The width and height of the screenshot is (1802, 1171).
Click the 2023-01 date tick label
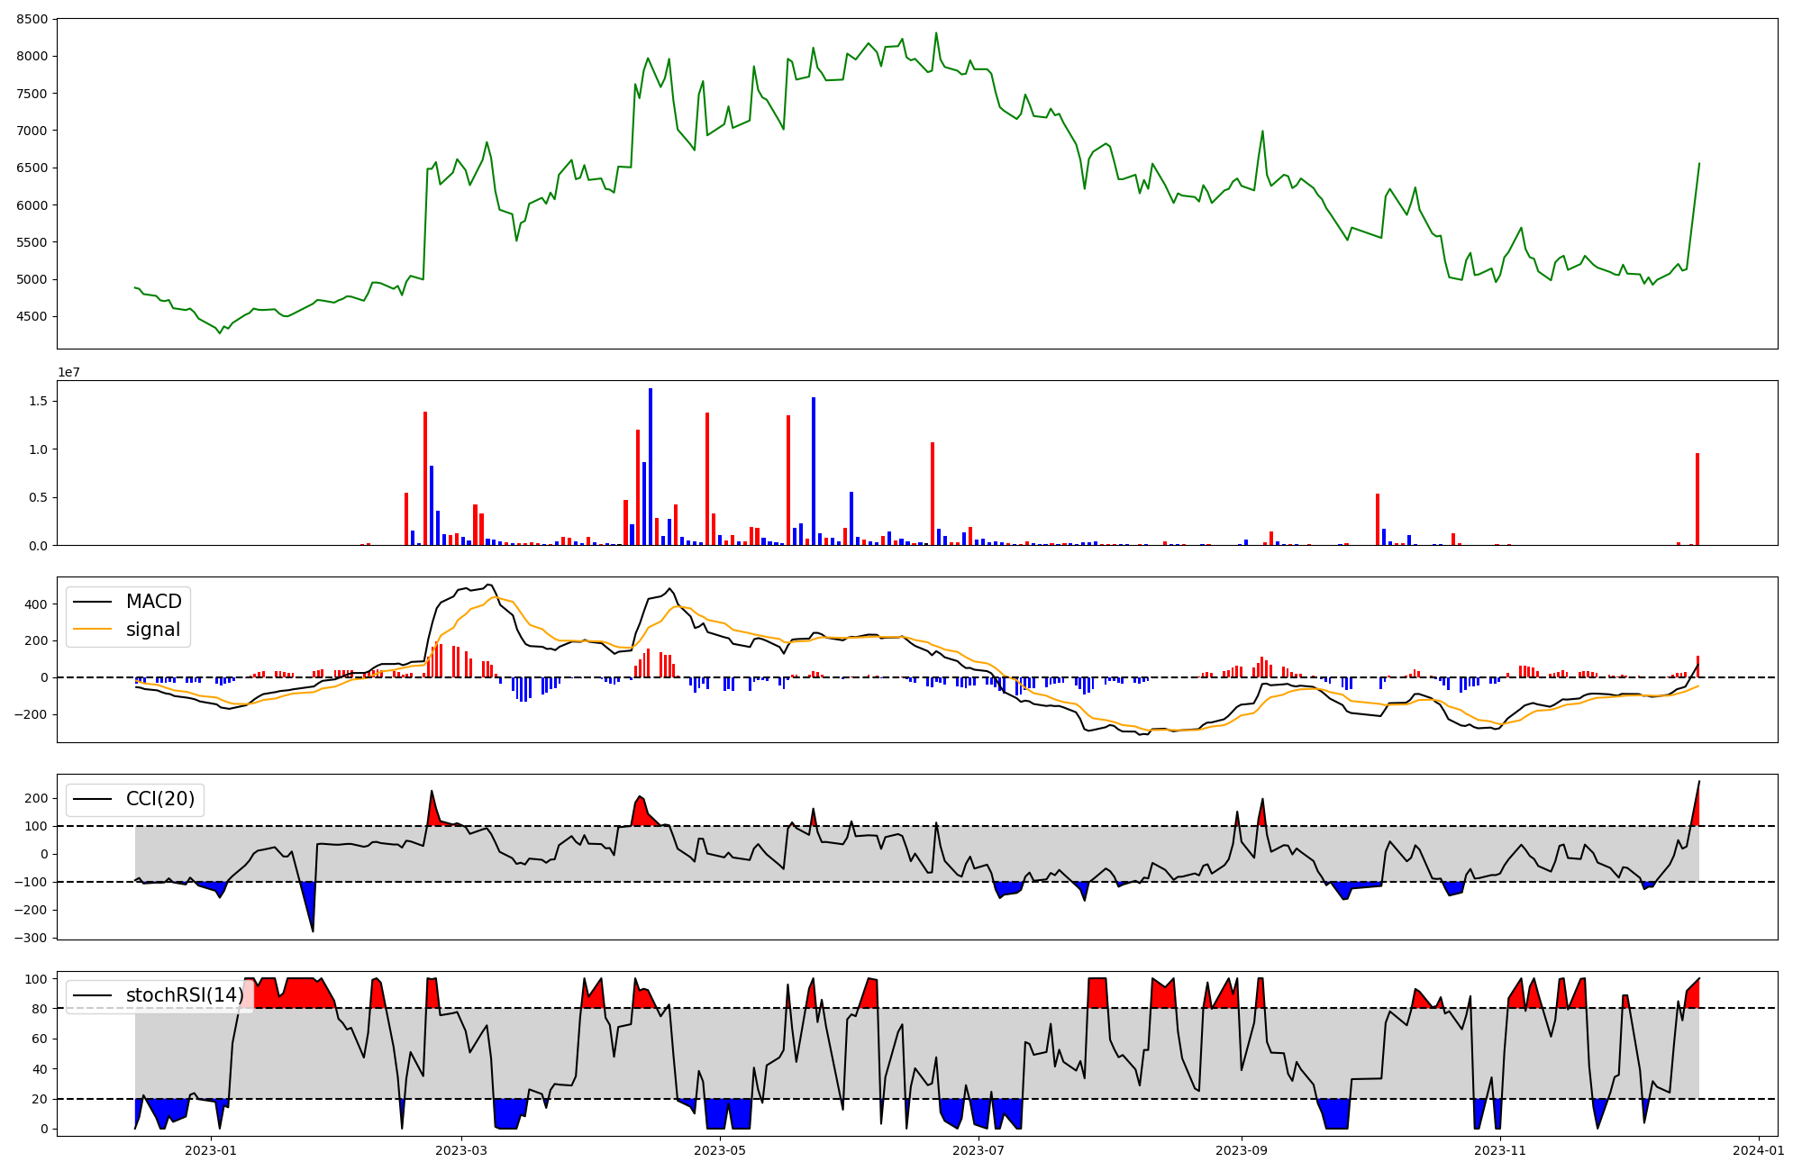[211, 1150]
